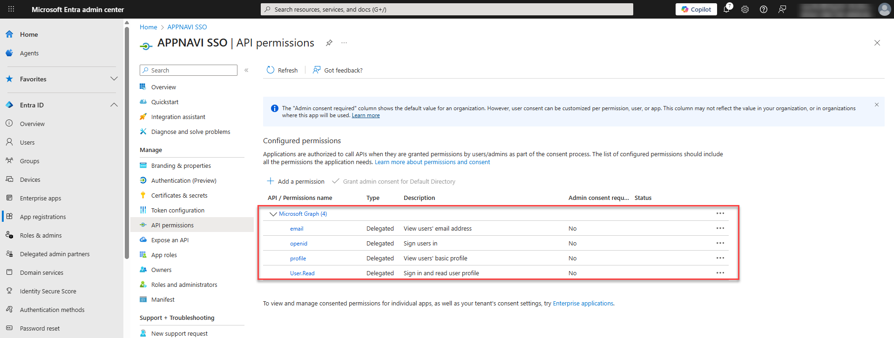Open Token configuration
The height and width of the screenshot is (338, 894).
pos(177,211)
